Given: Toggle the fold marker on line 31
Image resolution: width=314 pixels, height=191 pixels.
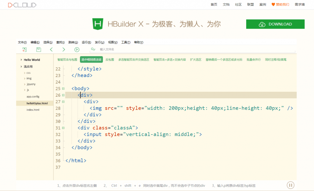Looking at the screenshot, I should pyautogui.click(x=63, y=128).
